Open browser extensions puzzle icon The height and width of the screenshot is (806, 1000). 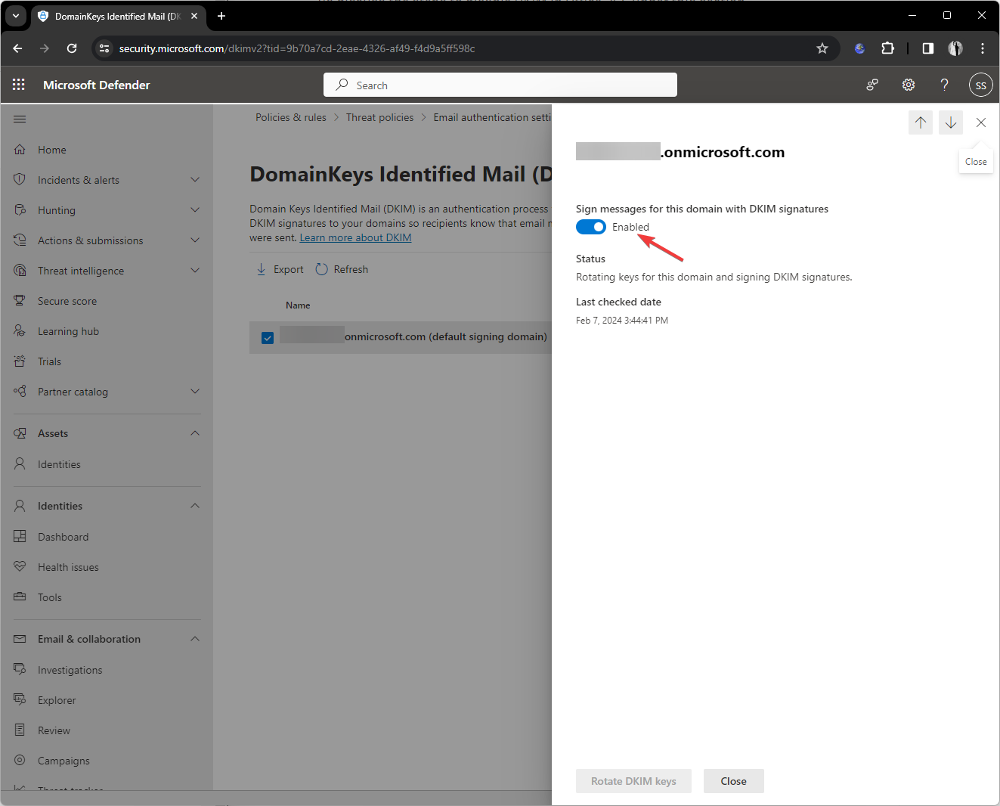(x=888, y=48)
